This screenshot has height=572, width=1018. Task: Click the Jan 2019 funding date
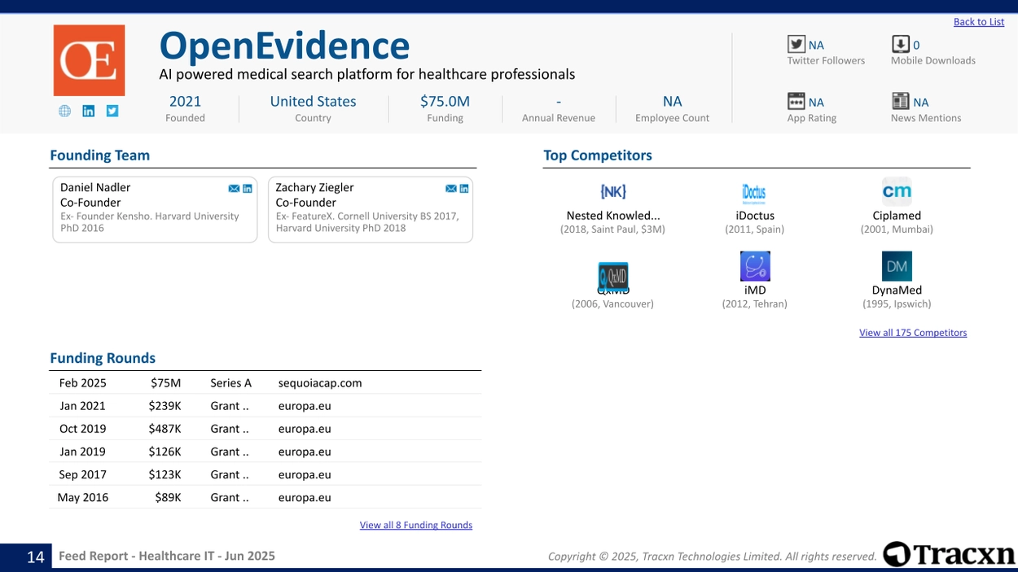pyautogui.click(x=82, y=451)
